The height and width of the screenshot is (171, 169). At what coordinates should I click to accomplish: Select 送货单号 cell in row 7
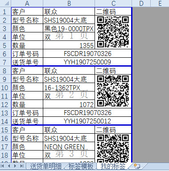click(27, 62)
